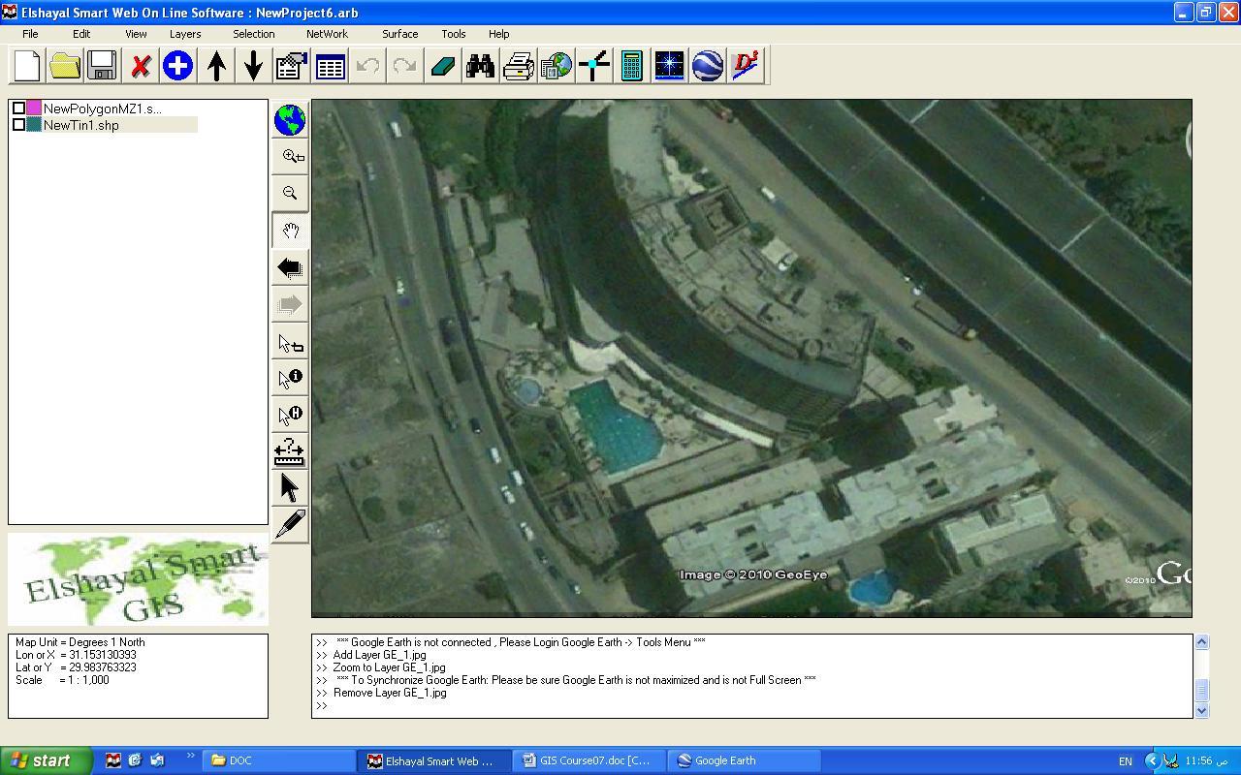Move layer up with up arrow icon
The image size is (1241, 775).
pyautogui.click(x=216, y=66)
